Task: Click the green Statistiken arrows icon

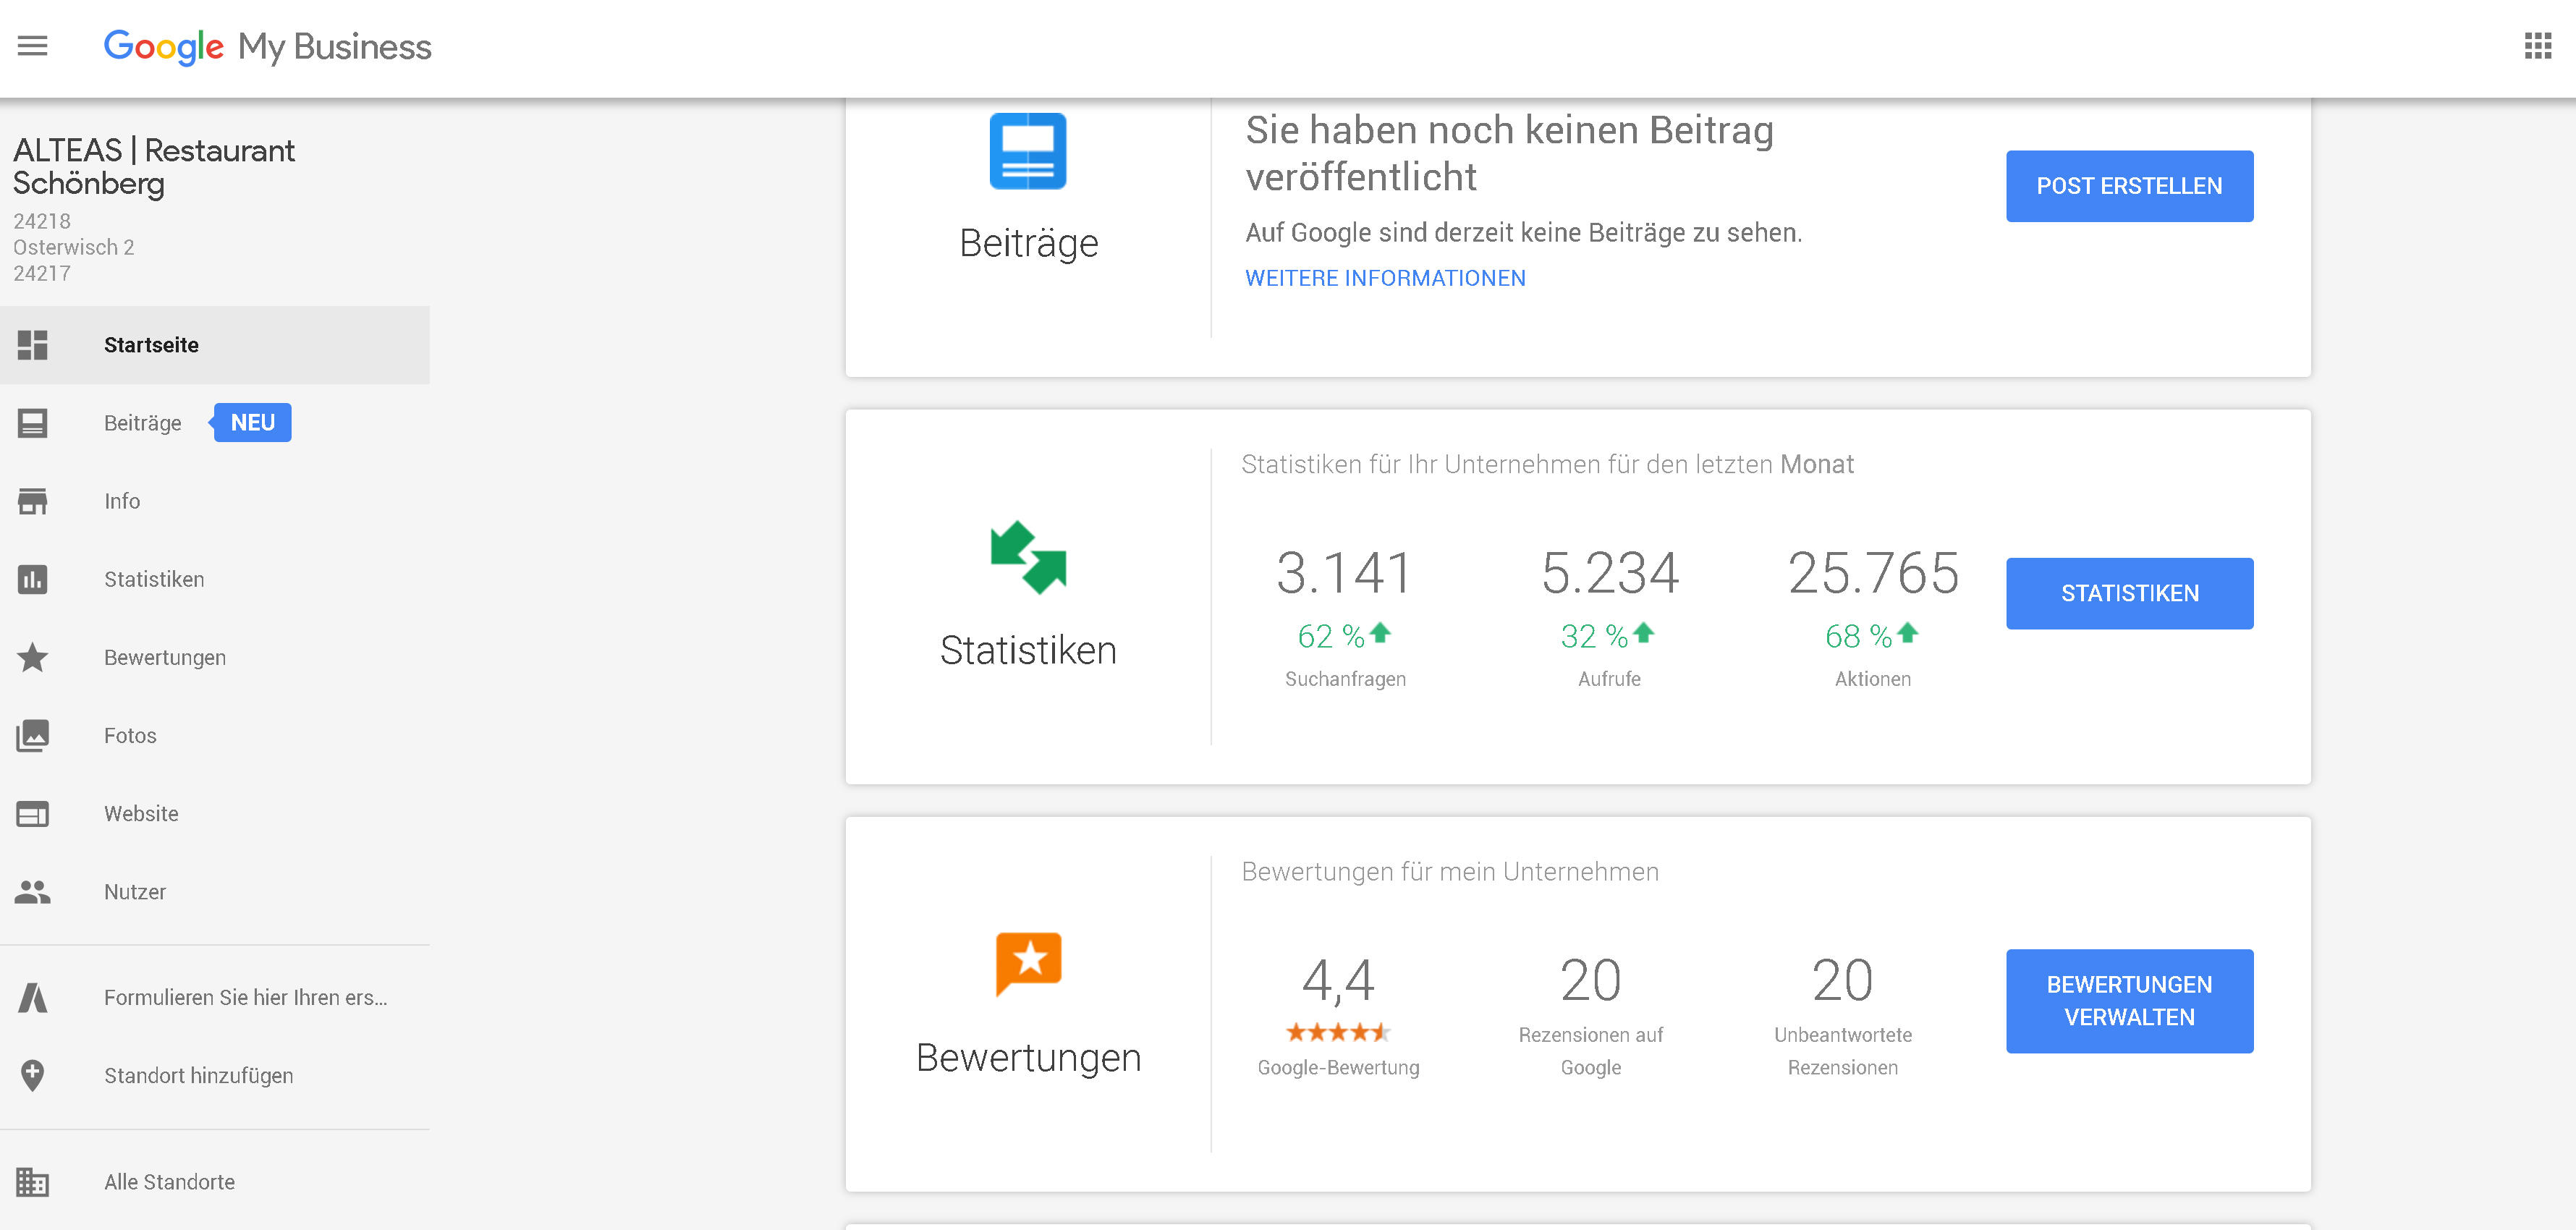Action: (1028, 557)
